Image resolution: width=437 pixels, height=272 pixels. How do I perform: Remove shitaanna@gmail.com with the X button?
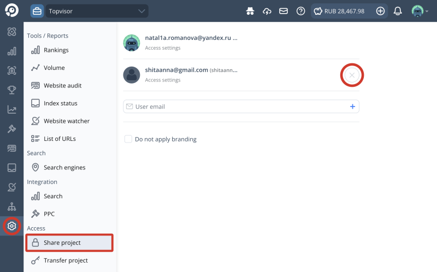coord(352,75)
